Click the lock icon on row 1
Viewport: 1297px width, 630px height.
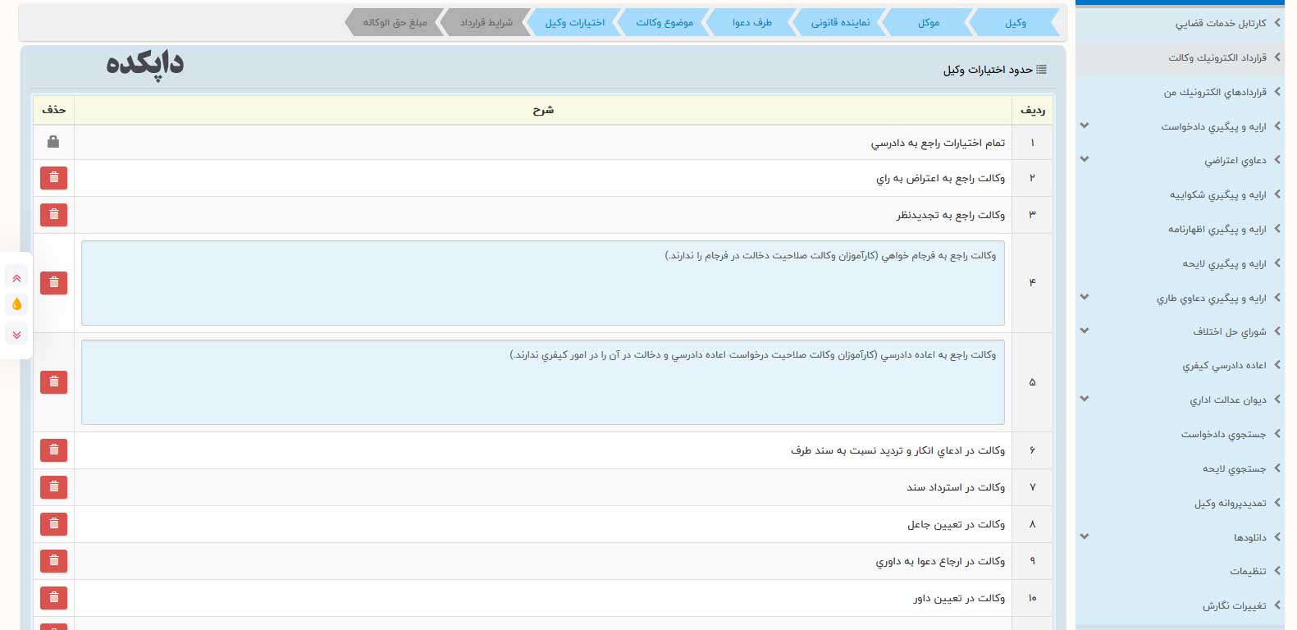coord(53,142)
